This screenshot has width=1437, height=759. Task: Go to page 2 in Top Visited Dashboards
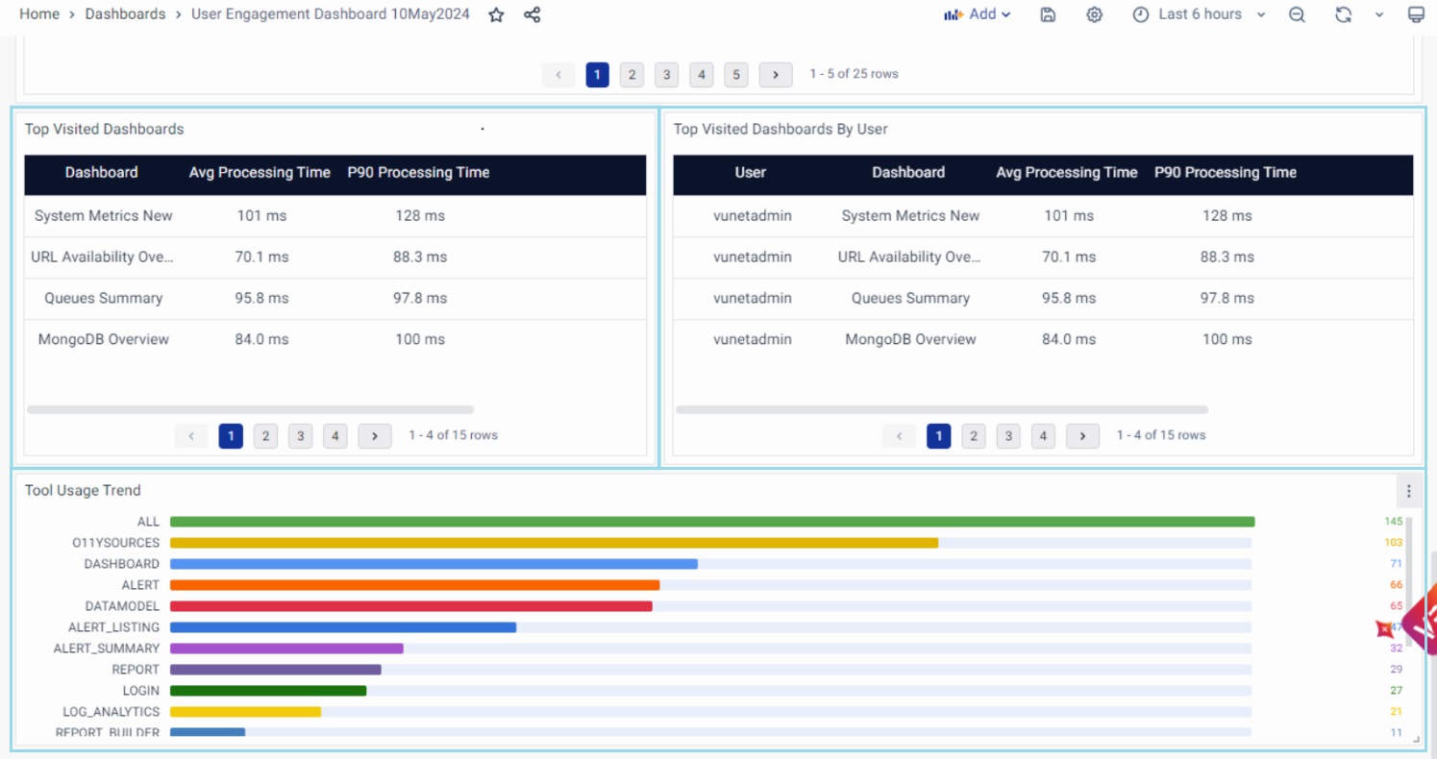click(x=265, y=436)
